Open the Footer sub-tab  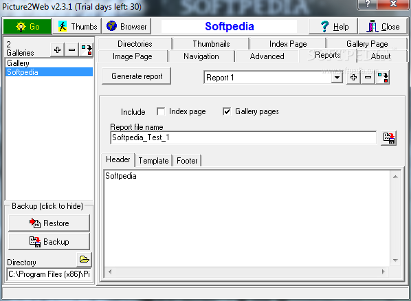coord(187,160)
